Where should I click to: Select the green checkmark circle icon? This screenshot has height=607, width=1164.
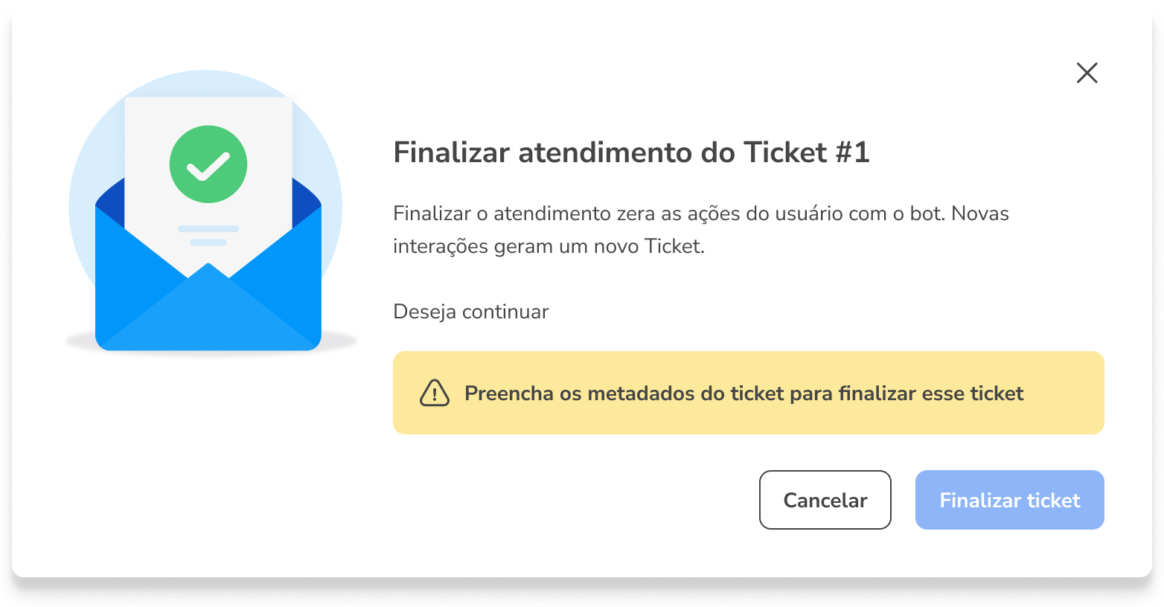(x=208, y=164)
